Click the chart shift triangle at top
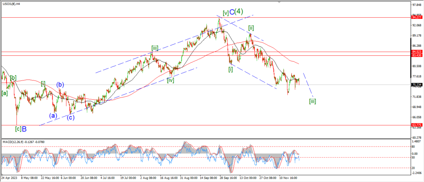The width and height of the screenshot is (424, 182). [x=279, y=2]
